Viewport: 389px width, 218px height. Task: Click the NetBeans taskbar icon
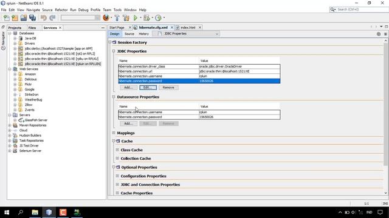point(49,213)
